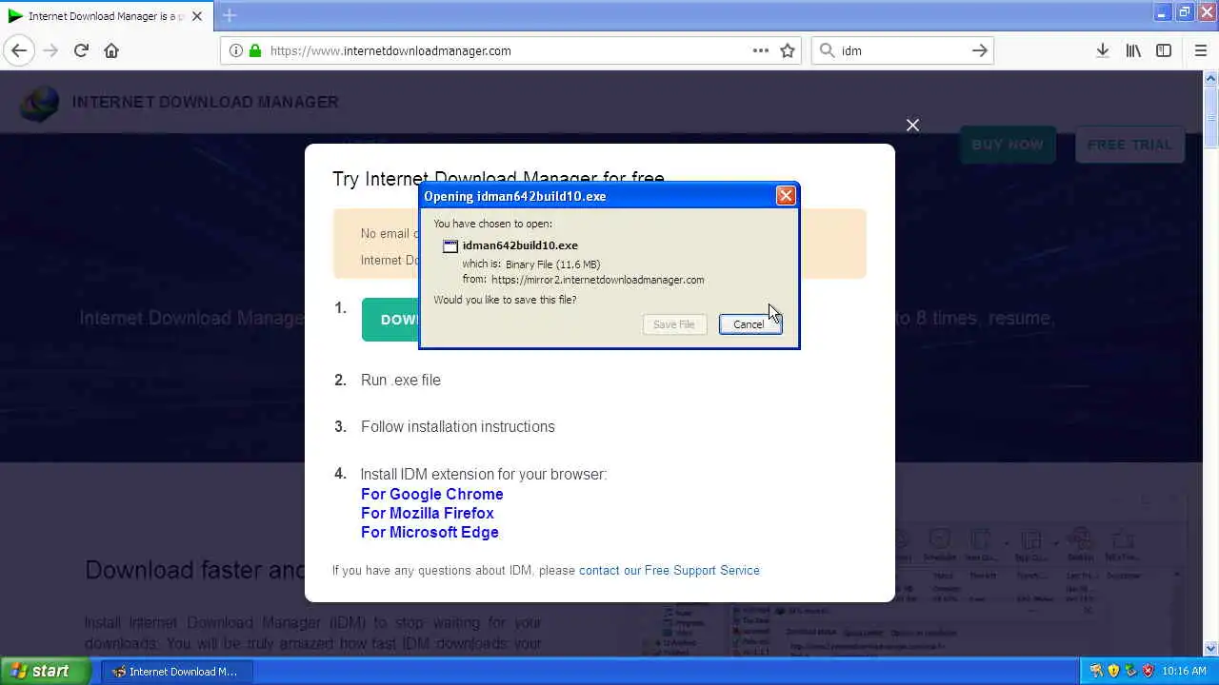Image resolution: width=1219 pixels, height=685 pixels.
Task: Open the Firefox hamburger menu
Action: 1200,50
